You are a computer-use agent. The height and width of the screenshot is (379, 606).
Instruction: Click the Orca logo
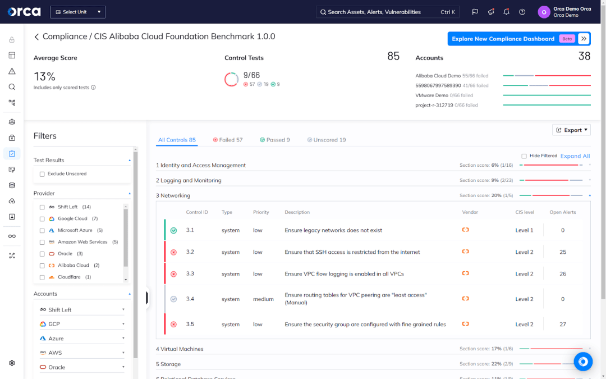(24, 12)
